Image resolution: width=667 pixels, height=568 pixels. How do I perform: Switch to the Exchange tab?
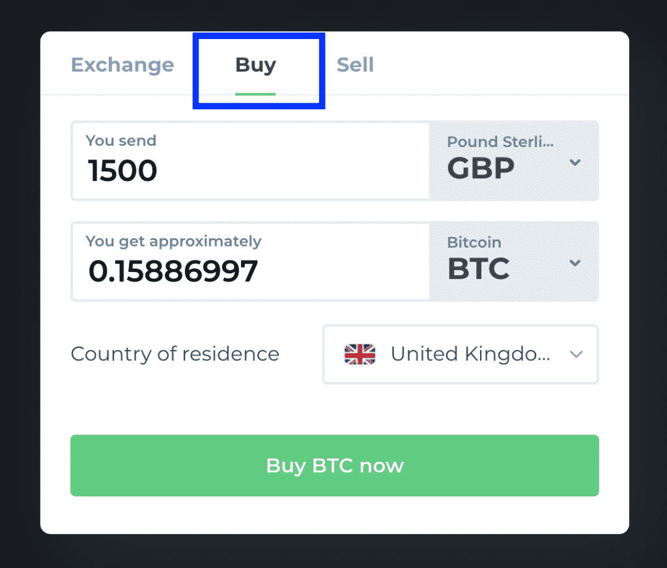pyautogui.click(x=122, y=65)
